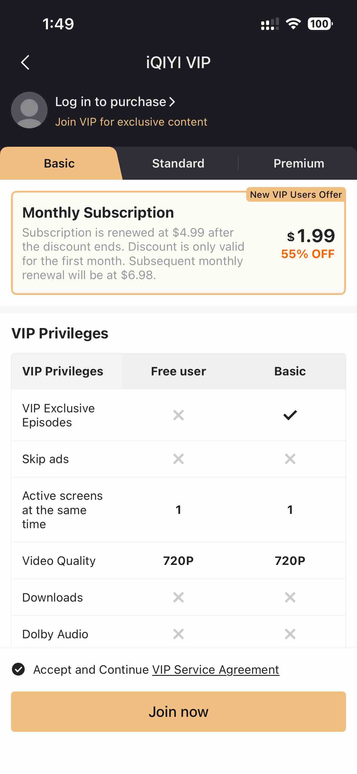Tap the Wi-Fi status icon

click(293, 24)
